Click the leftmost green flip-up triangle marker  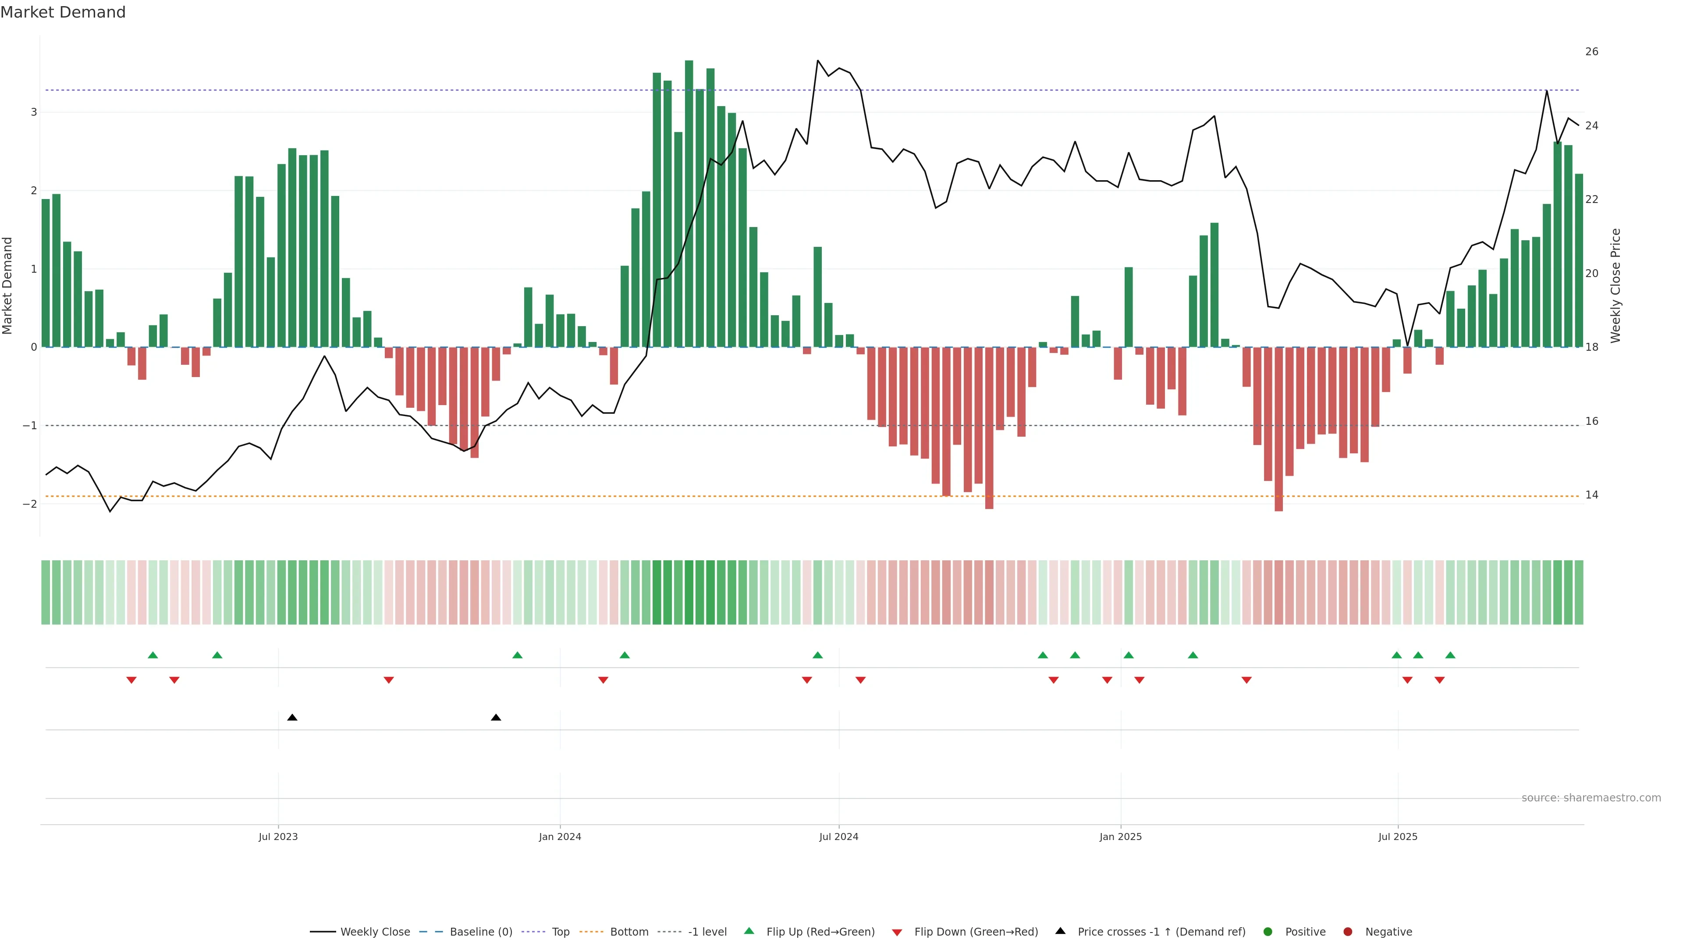(x=153, y=655)
